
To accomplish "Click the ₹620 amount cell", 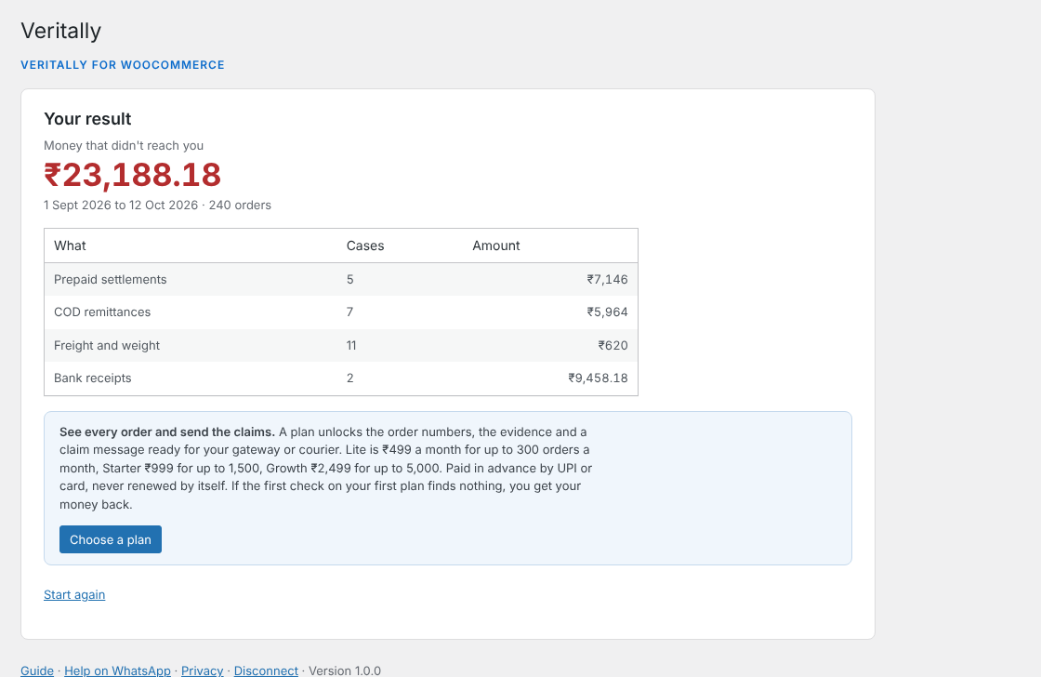I will point(613,346).
